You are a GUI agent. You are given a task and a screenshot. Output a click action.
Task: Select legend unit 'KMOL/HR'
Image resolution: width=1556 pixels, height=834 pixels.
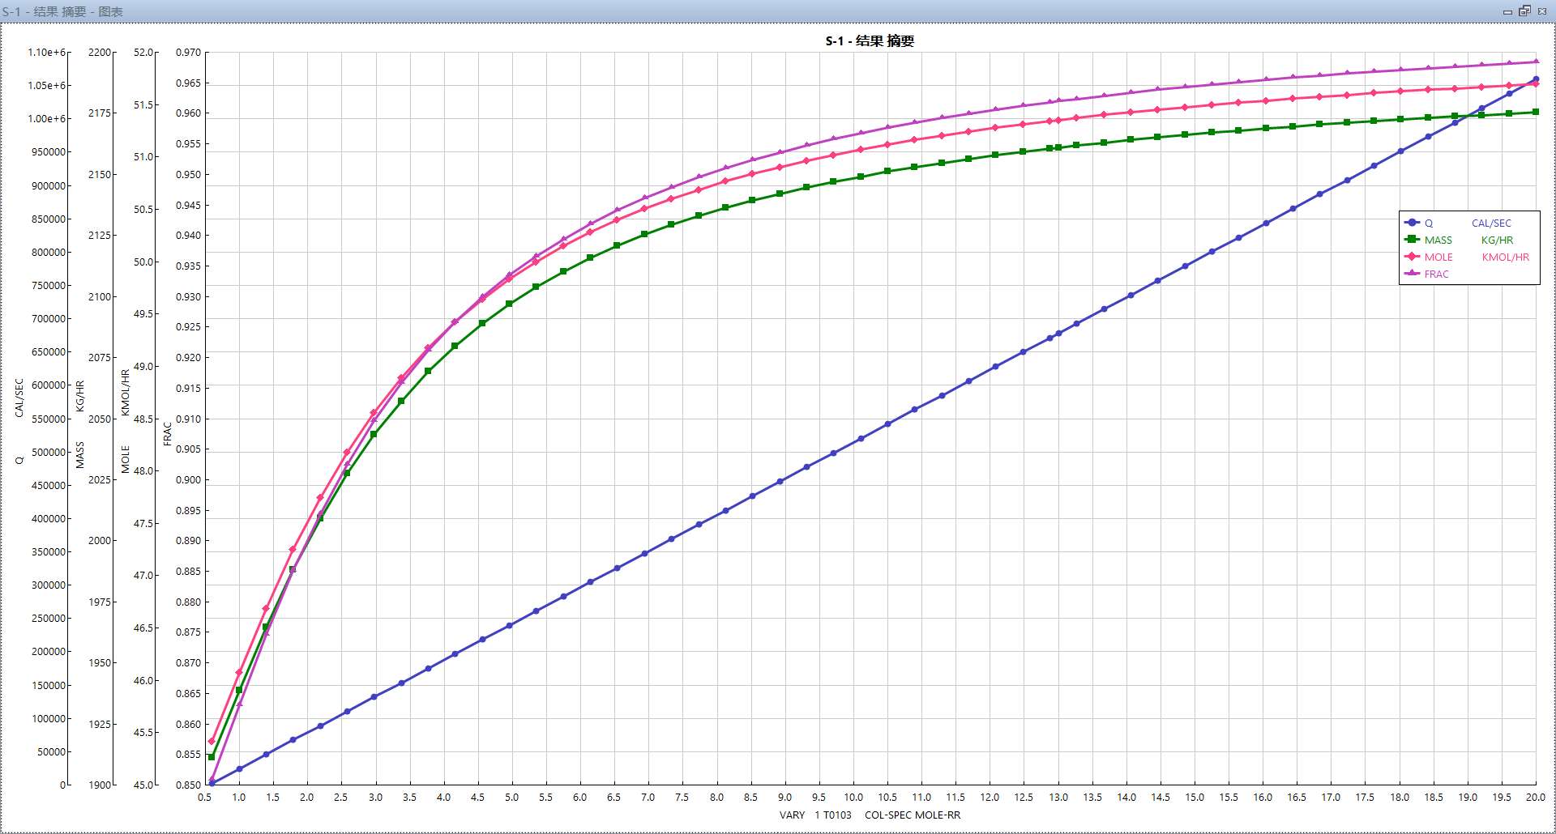1506,257
